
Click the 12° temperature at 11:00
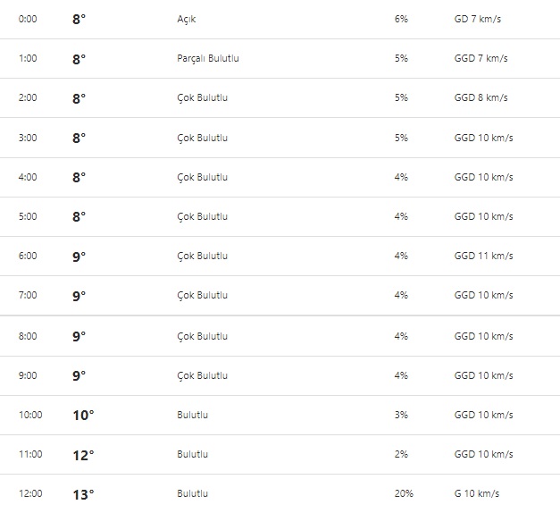[x=83, y=455]
